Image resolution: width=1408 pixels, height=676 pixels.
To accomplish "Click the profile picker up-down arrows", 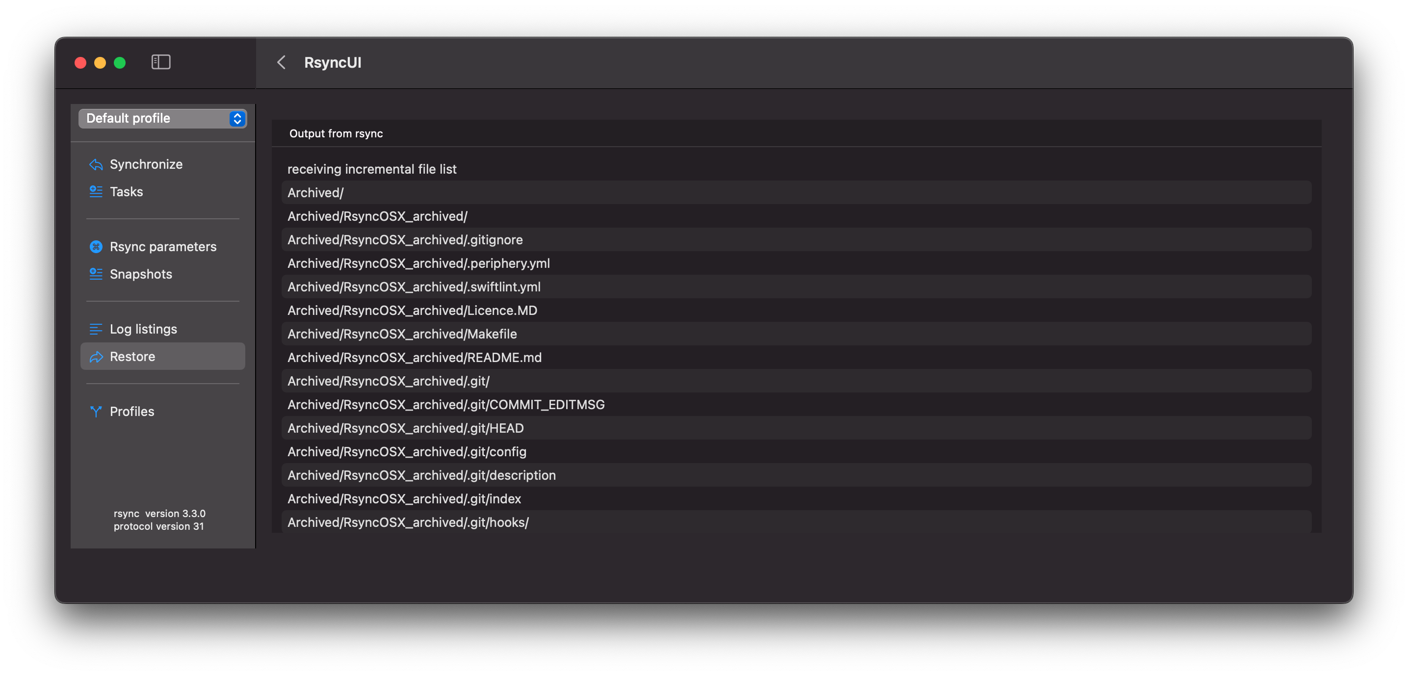I will [x=236, y=119].
